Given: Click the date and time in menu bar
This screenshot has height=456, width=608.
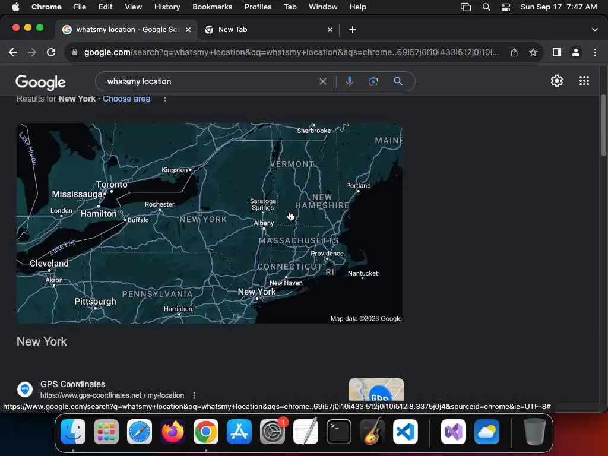Looking at the screenshot, I should point(559,7).
